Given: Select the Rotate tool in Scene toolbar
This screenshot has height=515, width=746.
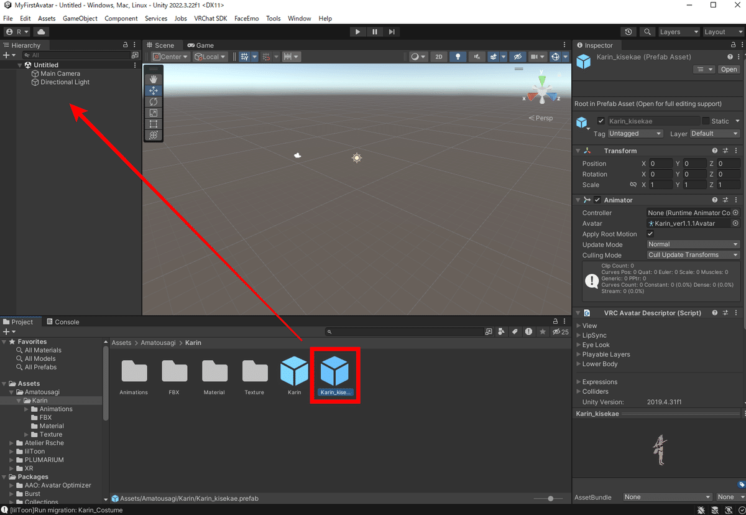Looking at the screenshot, I should click(154, 102).
